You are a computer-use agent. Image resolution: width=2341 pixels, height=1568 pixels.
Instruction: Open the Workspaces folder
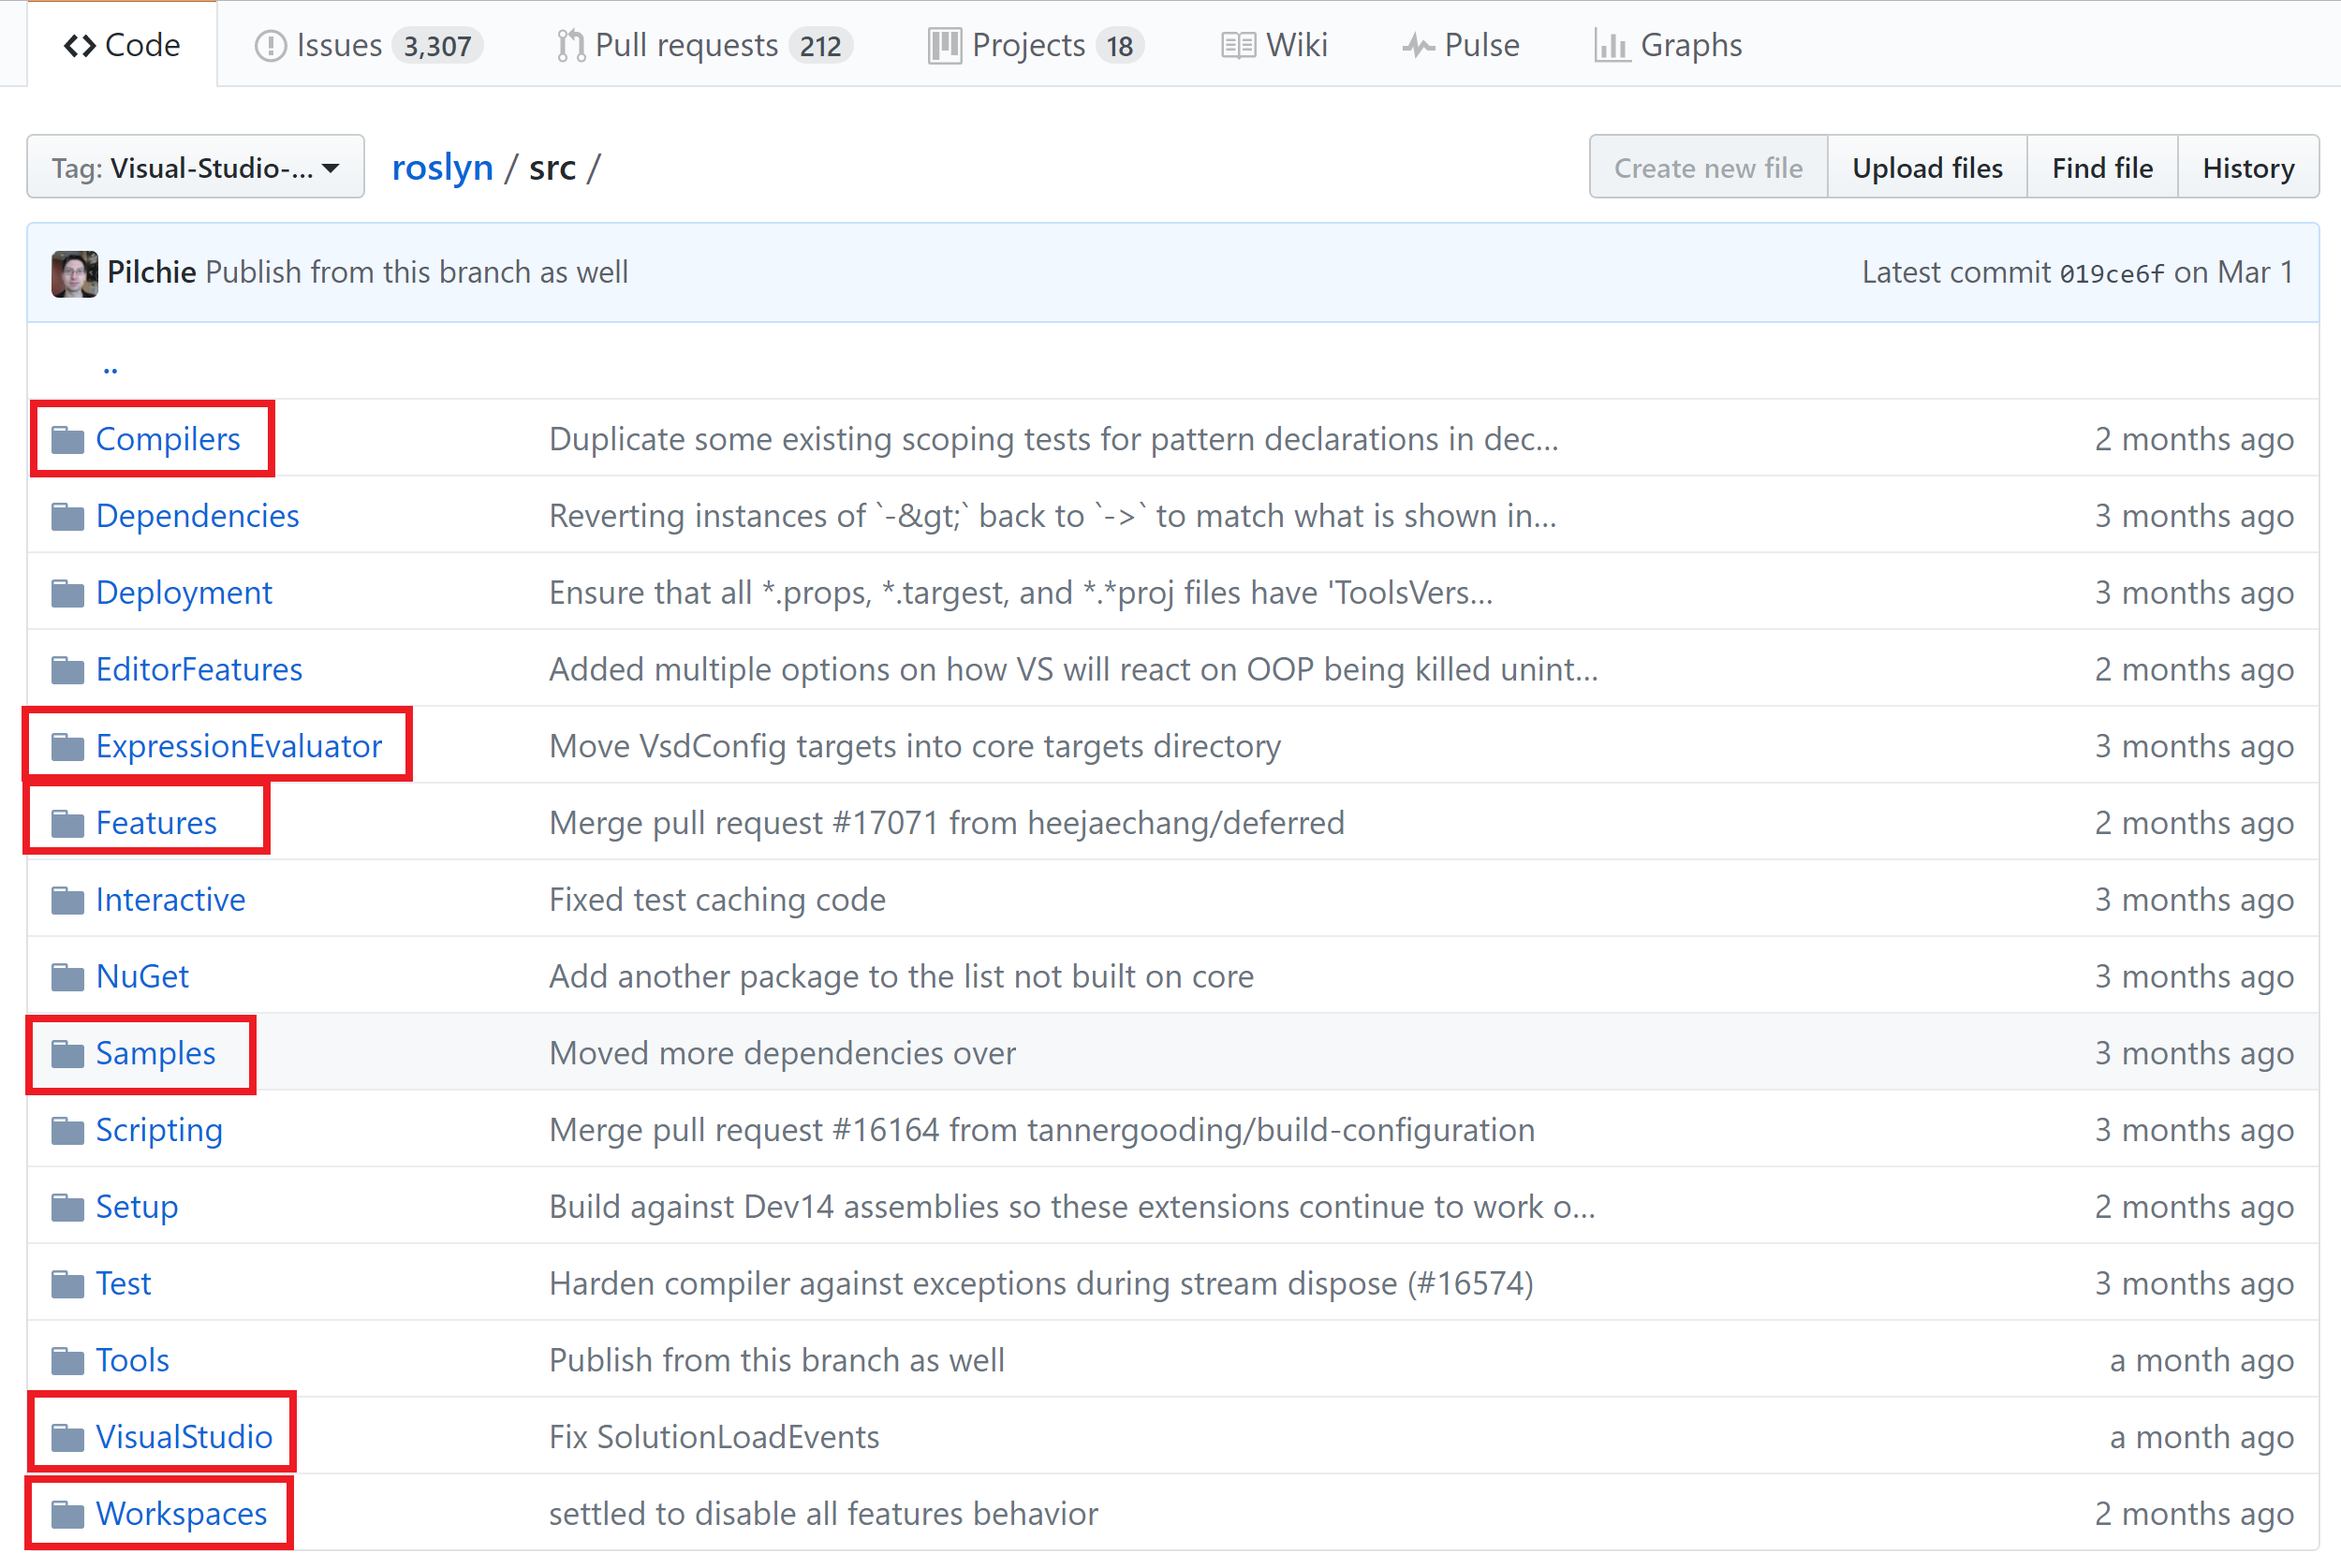point(181,1514)
